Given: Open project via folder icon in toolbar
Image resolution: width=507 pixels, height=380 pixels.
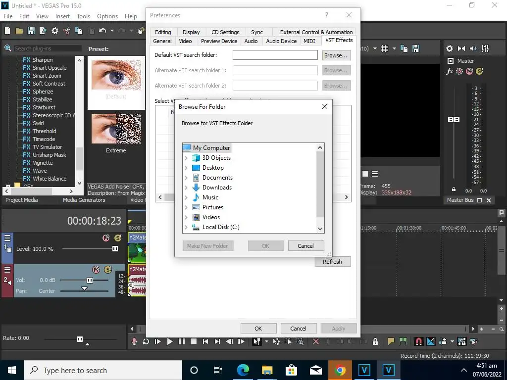Looking at the screenshot, I should pyautogui.click(x=19, y=31).
